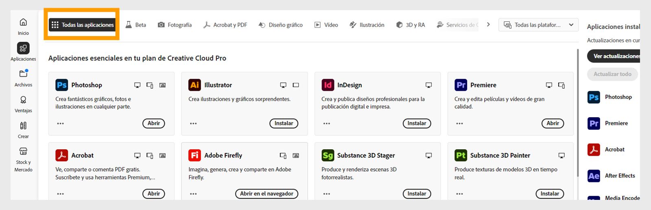Click the Aplicaciones instaladas panel heading
This screenshot has height=210, width=651.
(x=613, y=27)
